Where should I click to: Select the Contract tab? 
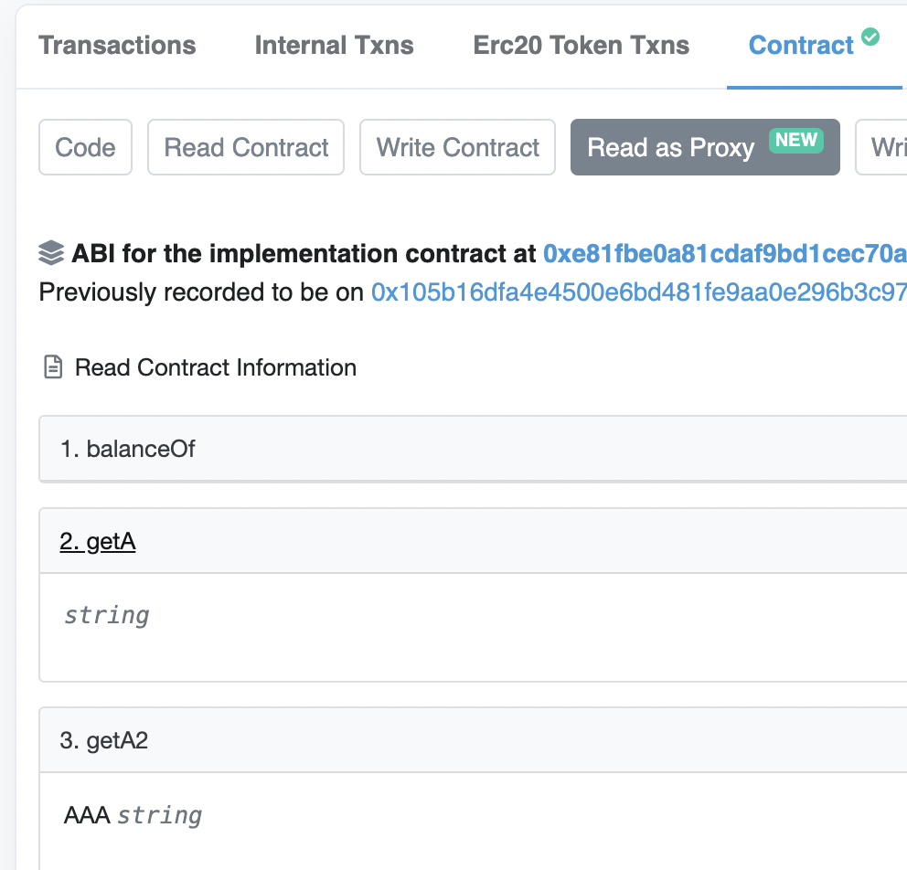[801, 45]
